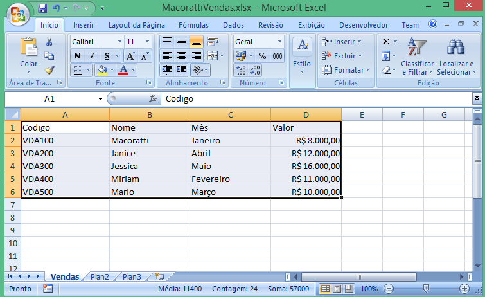Open the font size 11 dropdown
Screen dimensions: 485x297
pos(147,42)
